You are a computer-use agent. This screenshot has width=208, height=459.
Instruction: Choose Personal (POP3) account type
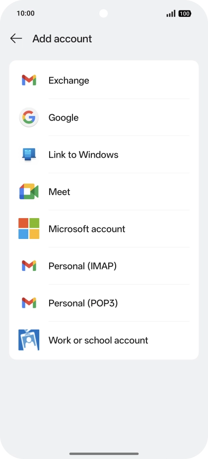pos(104,303)
